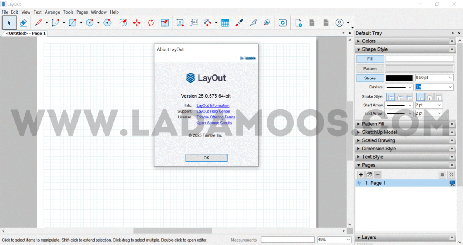Screen dimensions: 463x245
Task: Choose the Rectangle tool
Action: click(x=73, y=23)
